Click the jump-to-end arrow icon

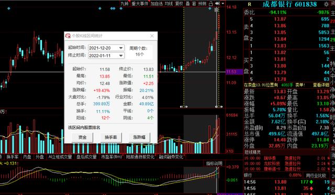coord(217,4)
